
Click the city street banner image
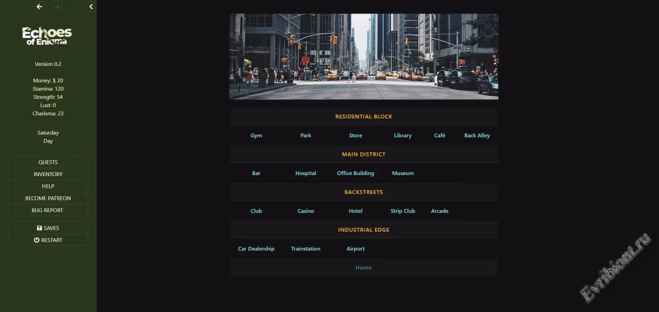[x=363, y=57]
